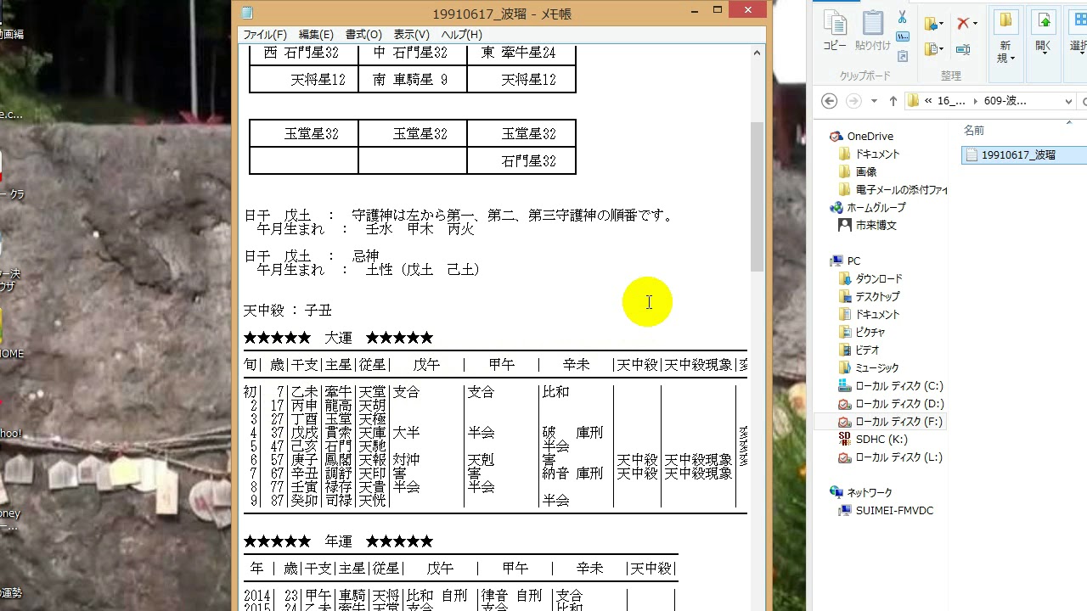Select ローカル ディスク (C:) in the tree
The image size is (1087, 611).
[x=898, y=386]
